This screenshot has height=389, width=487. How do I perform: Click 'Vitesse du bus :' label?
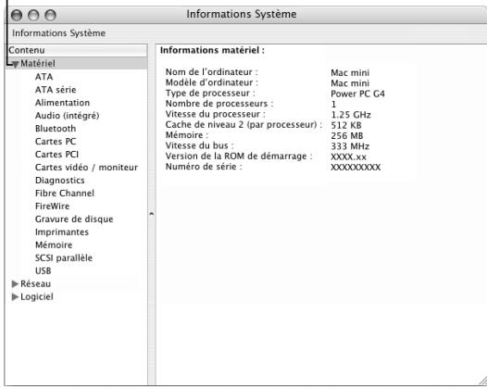pos(199,145)
